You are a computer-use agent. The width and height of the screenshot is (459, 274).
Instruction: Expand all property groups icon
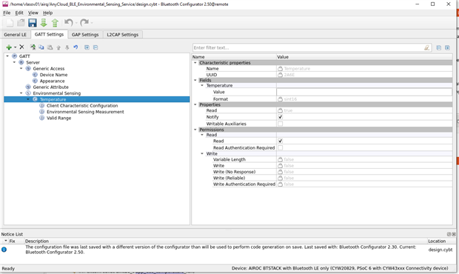pos(447,47)
